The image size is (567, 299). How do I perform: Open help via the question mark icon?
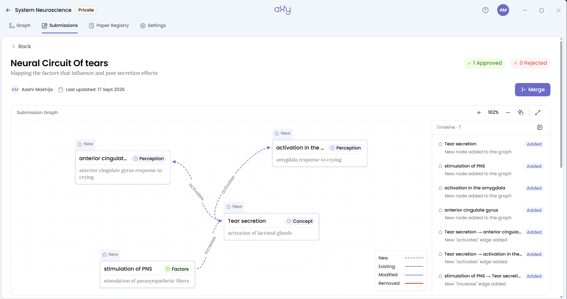(485, 10)
